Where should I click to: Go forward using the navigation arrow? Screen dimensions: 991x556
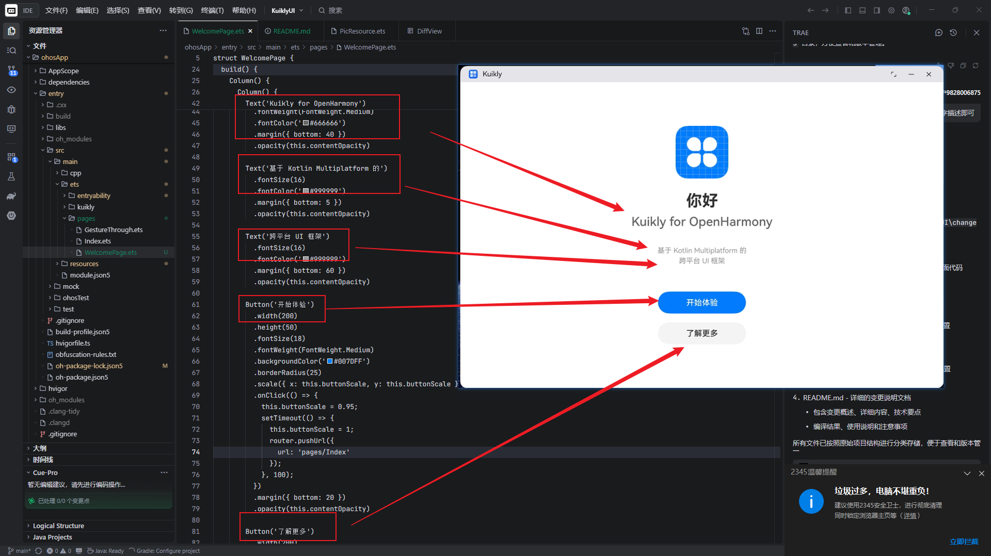pyautogui.click(x=825, y=10)
